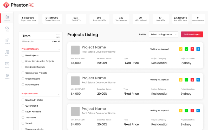Viewport: 208px width, 130px height.
Task: Select the NFT's on Resell stat card
Action: point(141,19)
